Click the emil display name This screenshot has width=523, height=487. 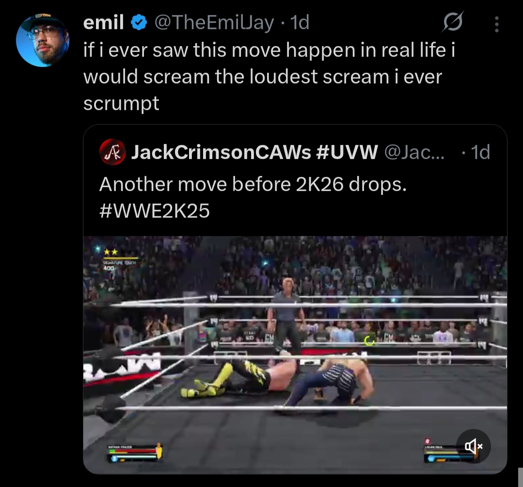point(104,22)
